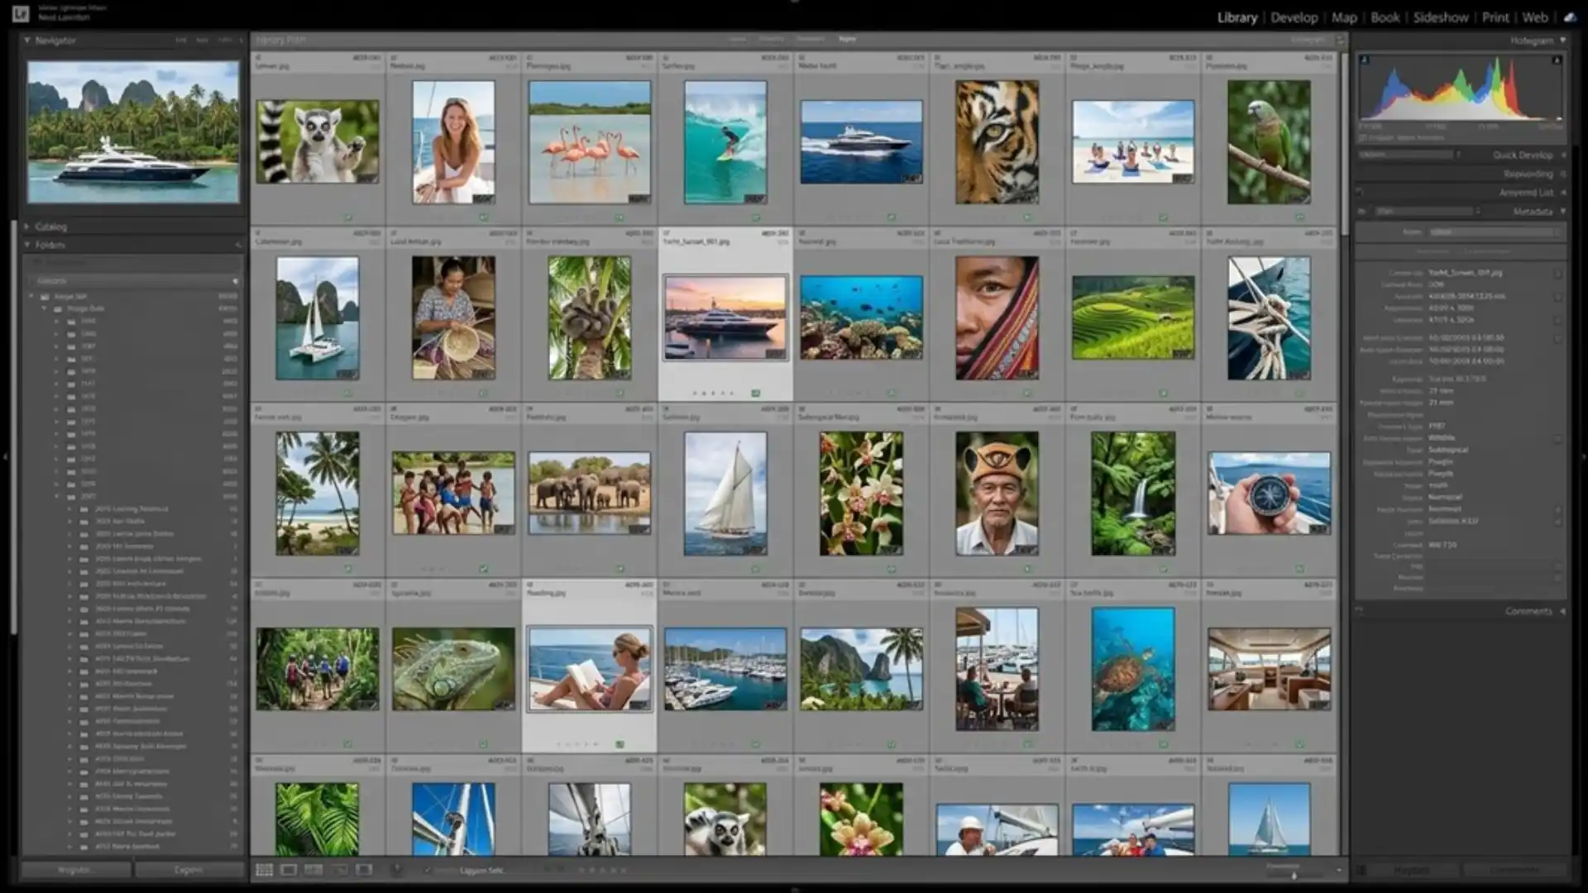Open Survey view from the bottom toolbar
Screen dimensions: 1588x893
pyautogui.click(x=339, y=870)
